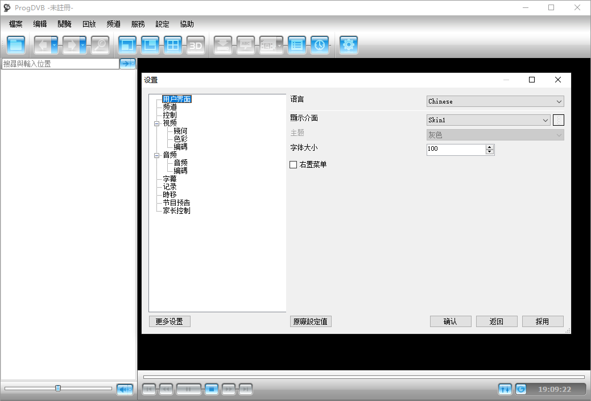Select the teletext ABC icon on toolbar
This screenshot has width=591, height=401.
tap(246, 44)
